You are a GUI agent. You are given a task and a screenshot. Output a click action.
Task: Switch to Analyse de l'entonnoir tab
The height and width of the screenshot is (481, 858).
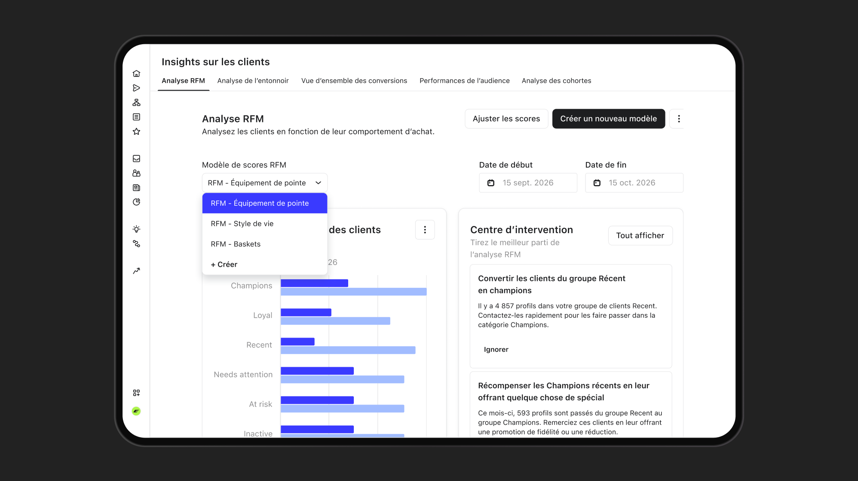coord(253,81)
